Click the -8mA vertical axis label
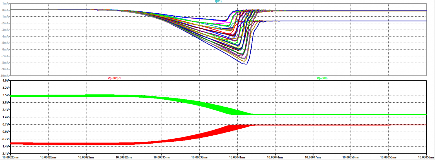Image resolution: width=435 pixels, height=160 pixels. click(x=5, y=63)
